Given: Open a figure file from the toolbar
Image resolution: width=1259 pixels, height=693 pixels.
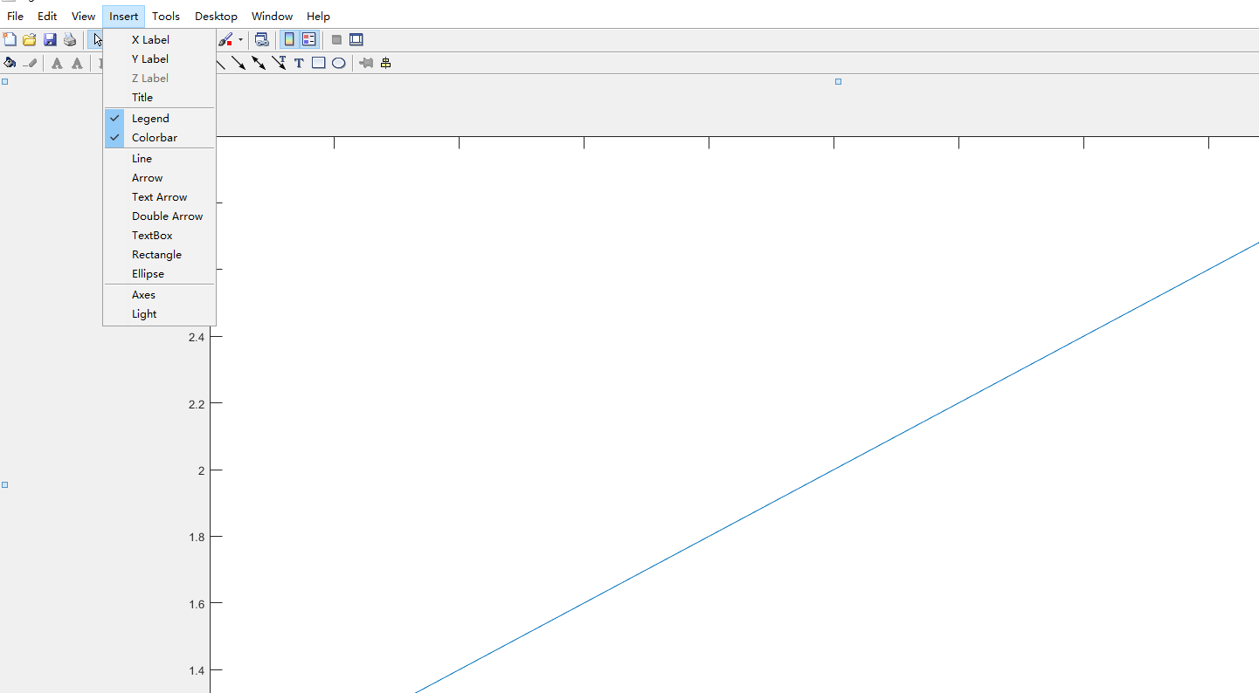Looking at the screenshot, I should tap(29, 38).
